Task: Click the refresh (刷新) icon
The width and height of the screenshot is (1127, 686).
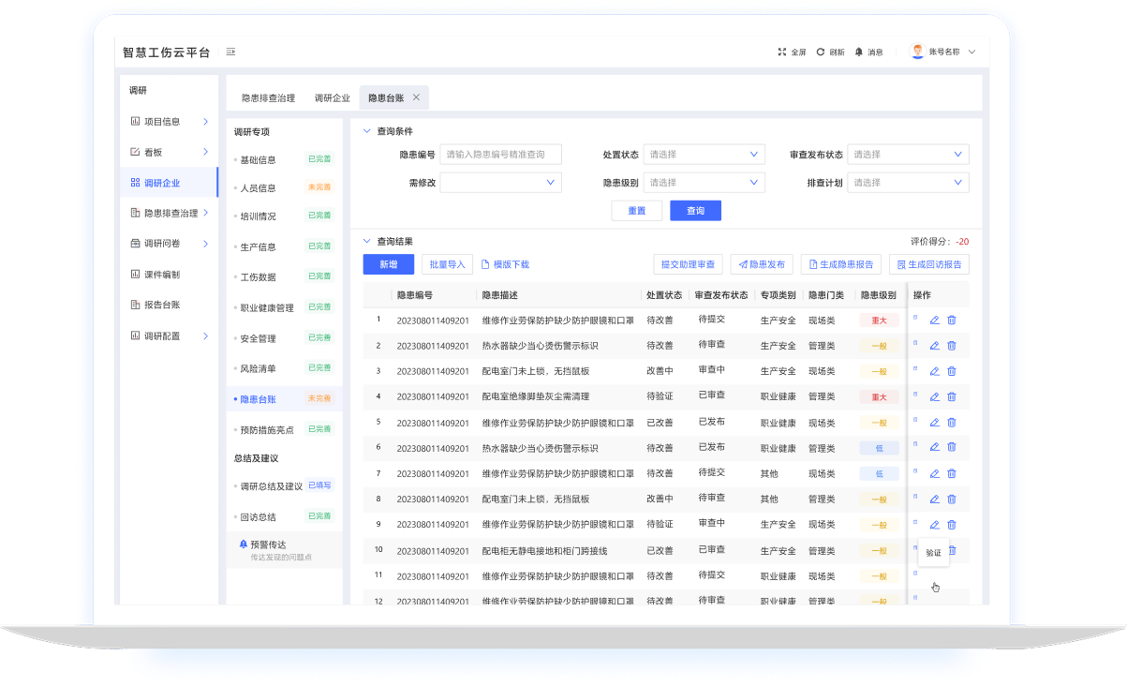Action: [821, 52]
